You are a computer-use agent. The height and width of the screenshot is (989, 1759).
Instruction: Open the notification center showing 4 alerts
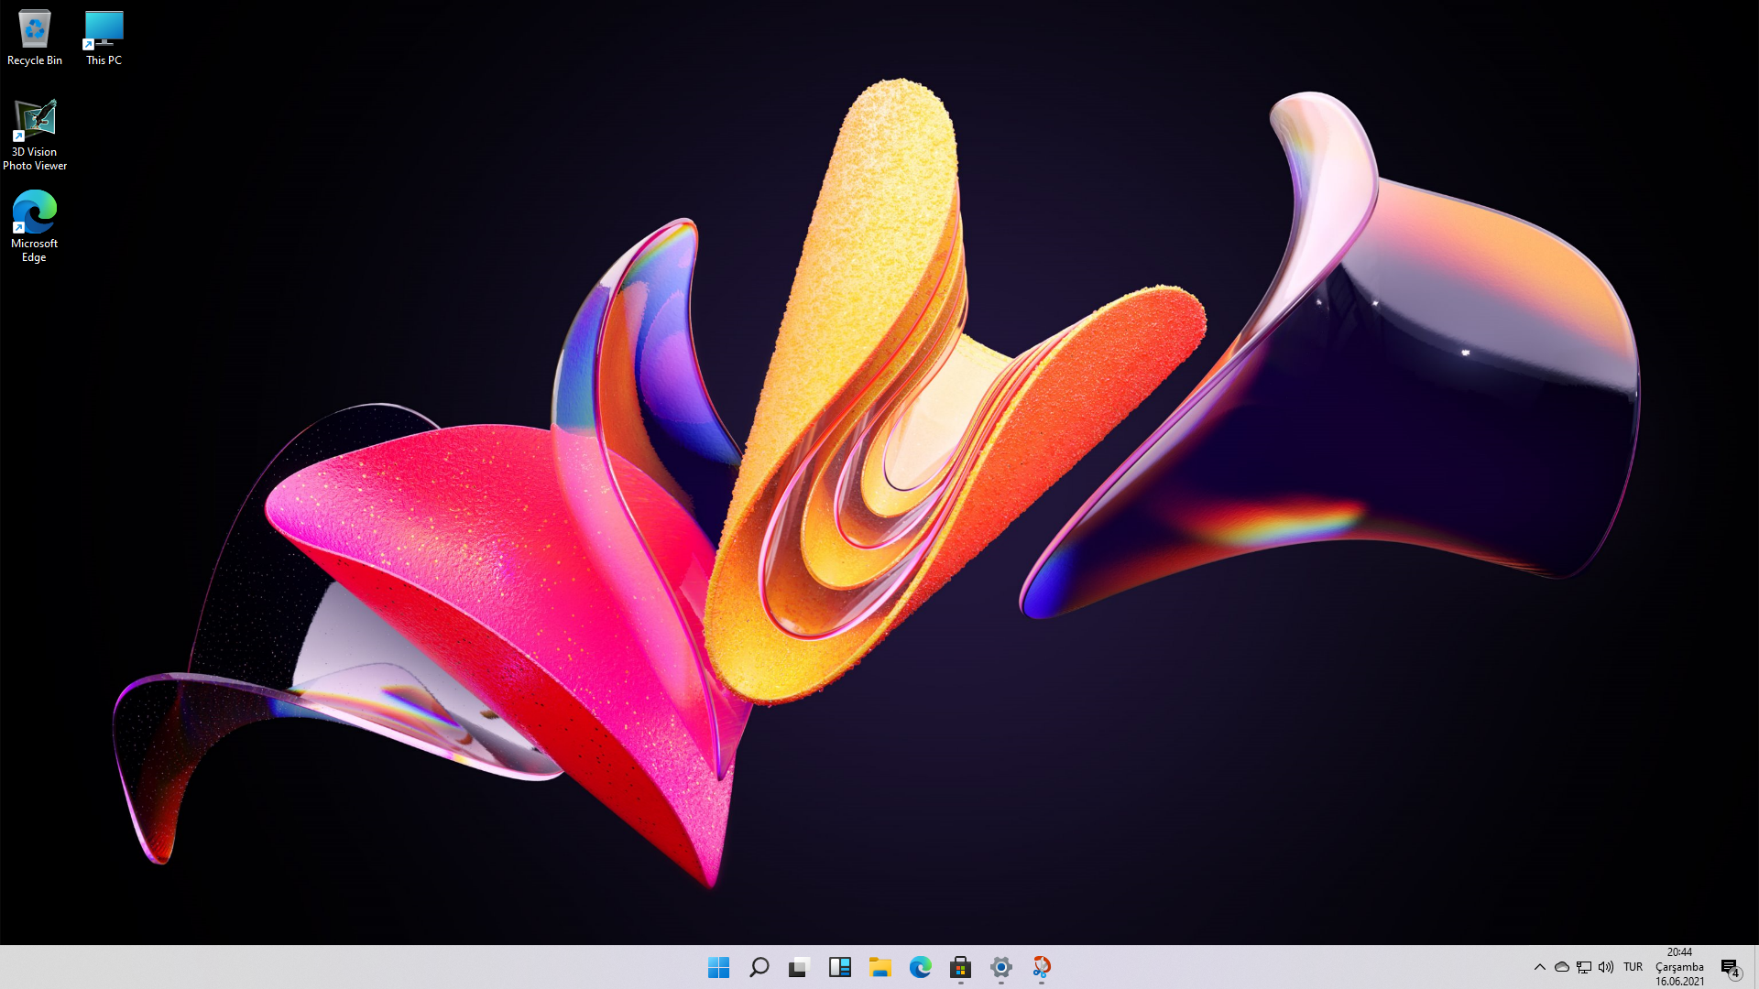[x=1731, y=967]
